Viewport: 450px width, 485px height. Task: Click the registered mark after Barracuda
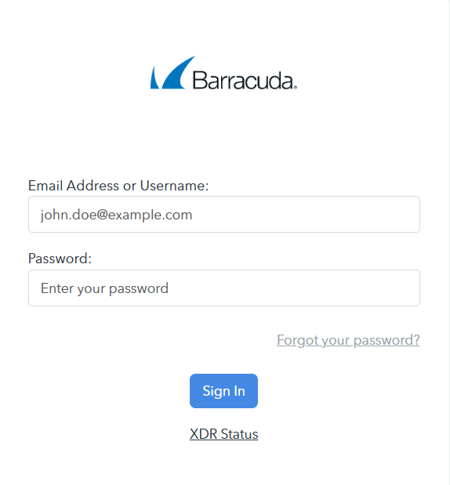tap(296, 87)
